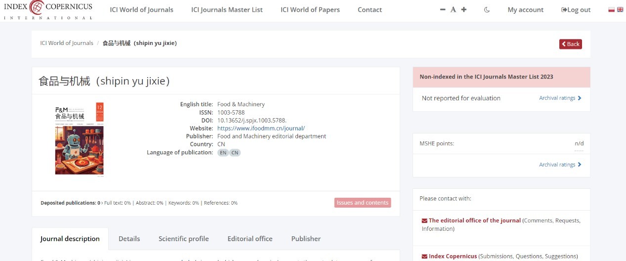
Task: Click the Country value CN
Action: (221, 144)
